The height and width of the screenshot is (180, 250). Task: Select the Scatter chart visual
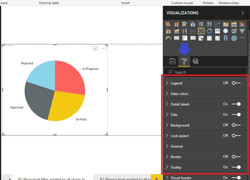[x=193, y=31]
